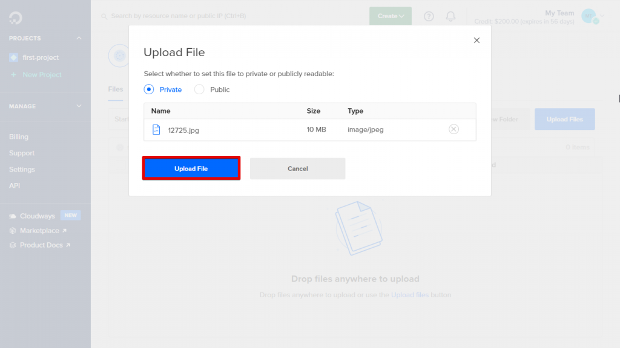This screenshot has width=620, height=348.
Task: Open the help question mark icon
Action: point(429,16)
